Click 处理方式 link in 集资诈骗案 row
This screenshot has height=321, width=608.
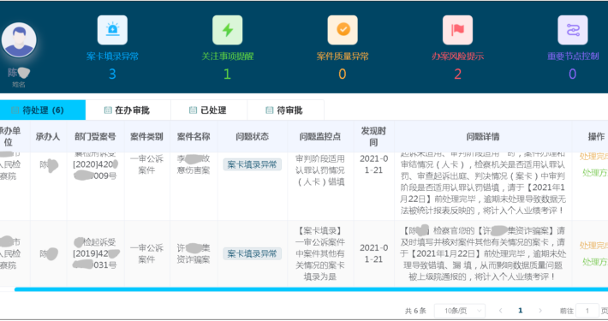(x=595, y=262)
